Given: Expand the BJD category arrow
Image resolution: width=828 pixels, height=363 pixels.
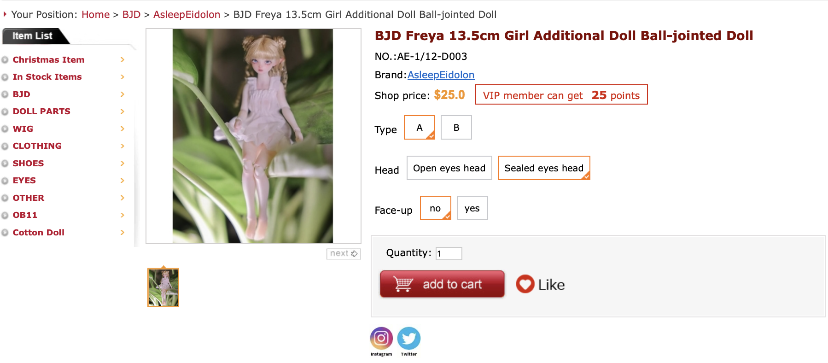Looking at the screenshot, I should [122, 94].
